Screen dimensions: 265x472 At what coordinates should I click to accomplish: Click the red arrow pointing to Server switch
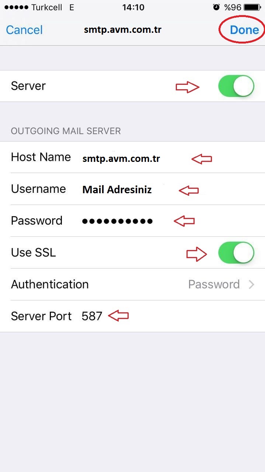tap(187, 87)
